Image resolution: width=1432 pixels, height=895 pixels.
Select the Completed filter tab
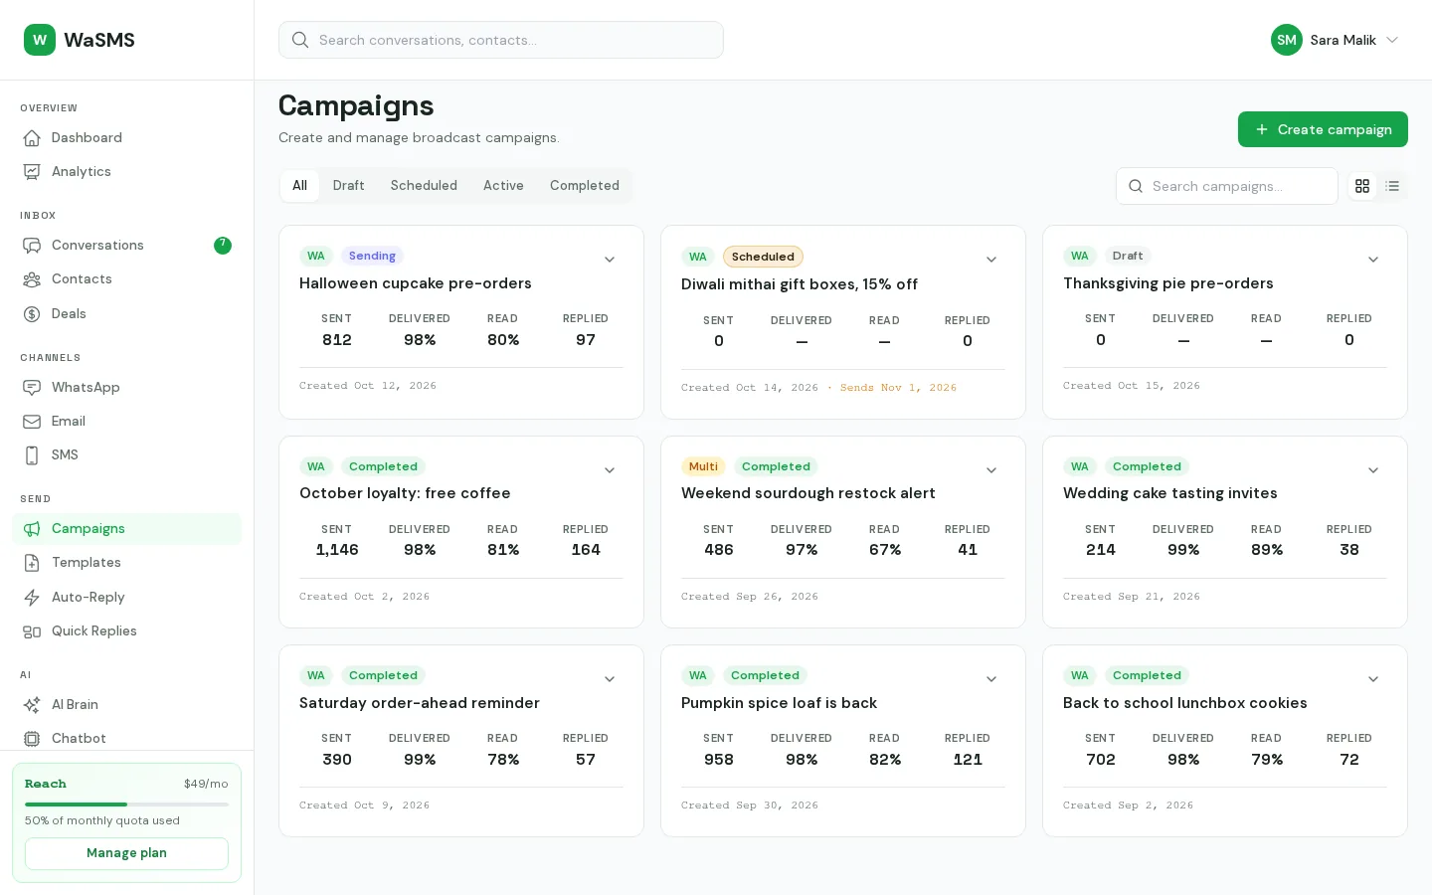585,186
